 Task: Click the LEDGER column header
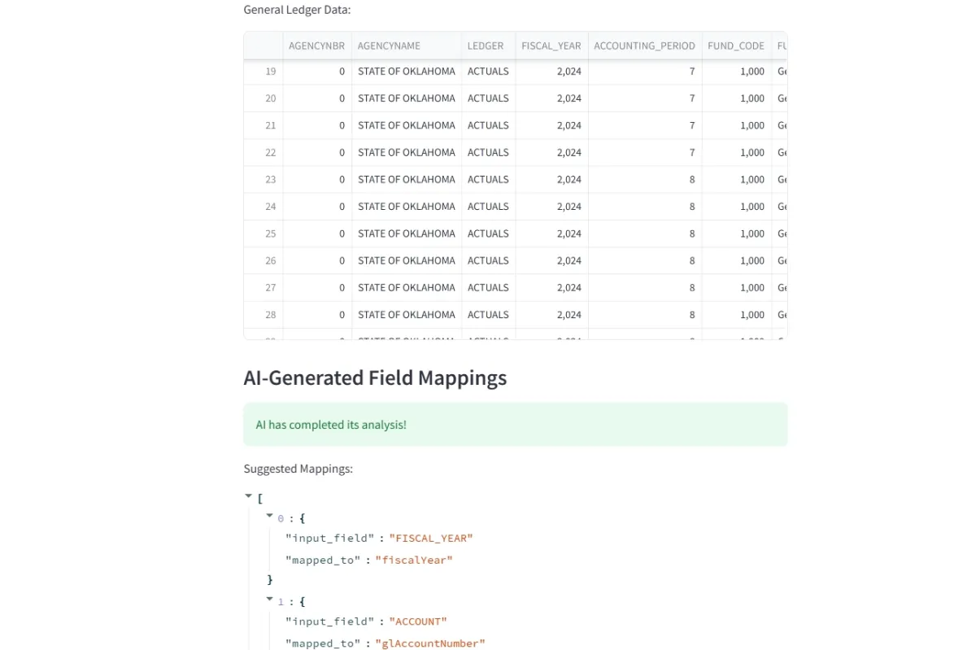pyautogui.click(x=489, y=46)
